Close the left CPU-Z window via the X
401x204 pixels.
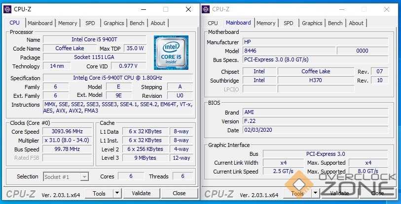(x=188, y=9)
